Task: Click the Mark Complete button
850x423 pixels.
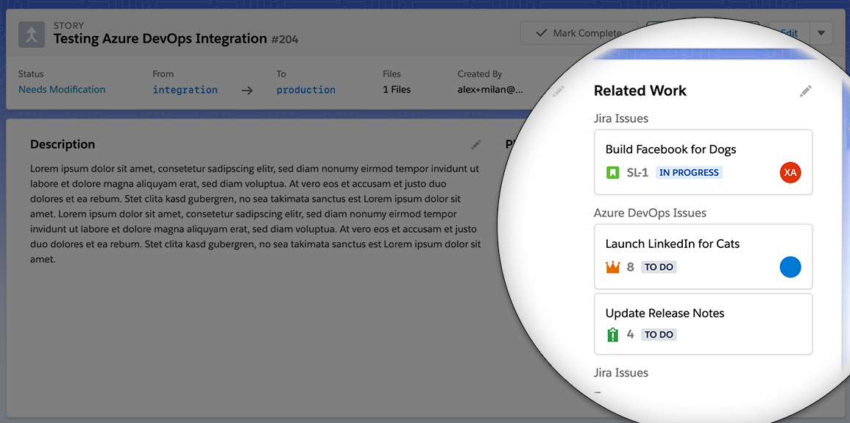Action: [x=578, y=33]
